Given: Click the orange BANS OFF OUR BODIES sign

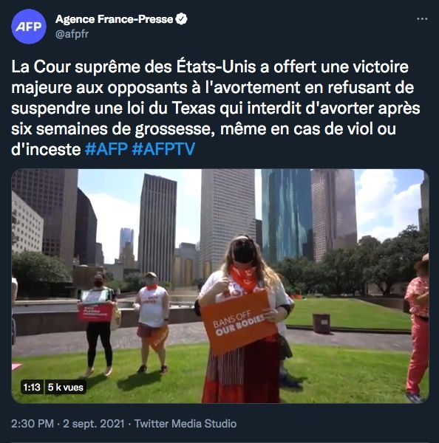Looking at the screenshot, I should click(239, 322).
